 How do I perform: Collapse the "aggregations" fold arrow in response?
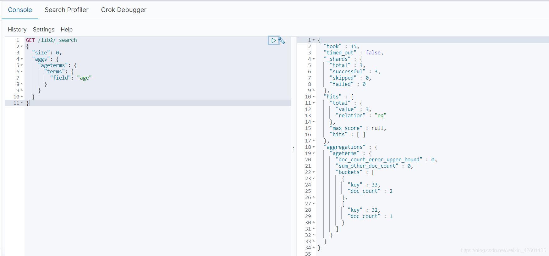(314, 147)
